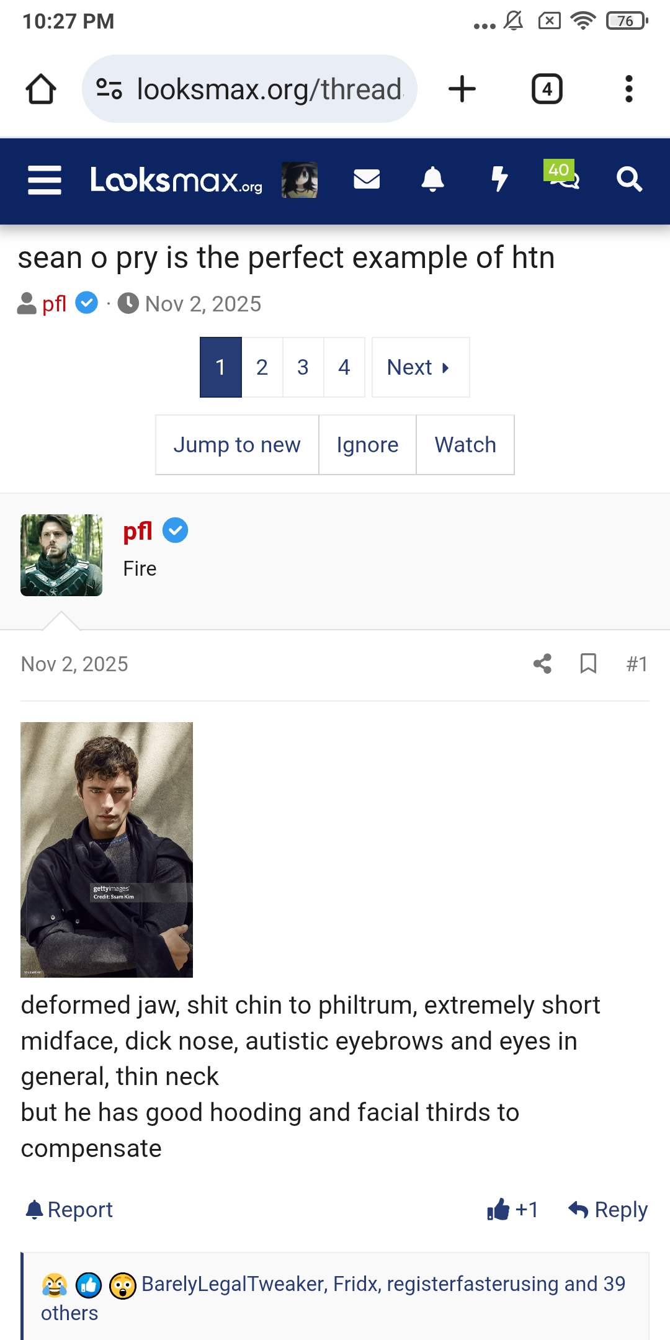Tap the Nov 2, 2025 thread date
Viewport: 670px width, 1340px height.
coord(203,304)
